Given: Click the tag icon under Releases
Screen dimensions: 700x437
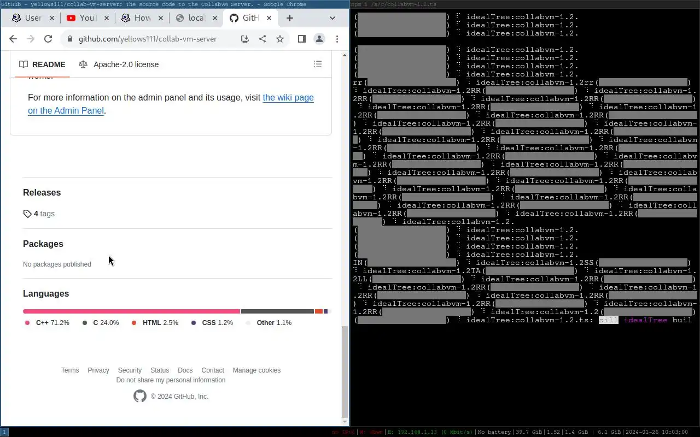Looking at the screenshot, I should point(27,214).
